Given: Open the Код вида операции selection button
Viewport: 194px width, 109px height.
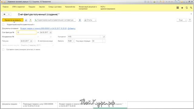Looking at the screenshot, I should tap(104, 41).
